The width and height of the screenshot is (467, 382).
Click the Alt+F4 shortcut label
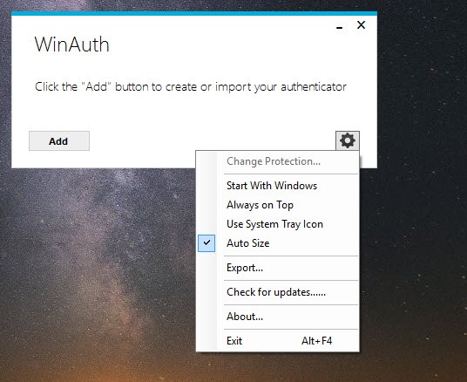pyautogui.click(x=316, y=340)
